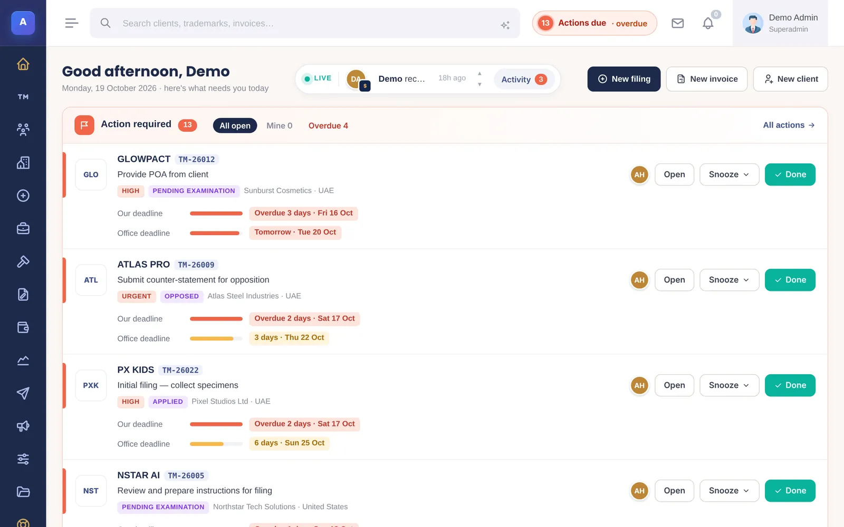Show next live activity with down arrow
Screen dimensions: 844x527
coord(479,84)
